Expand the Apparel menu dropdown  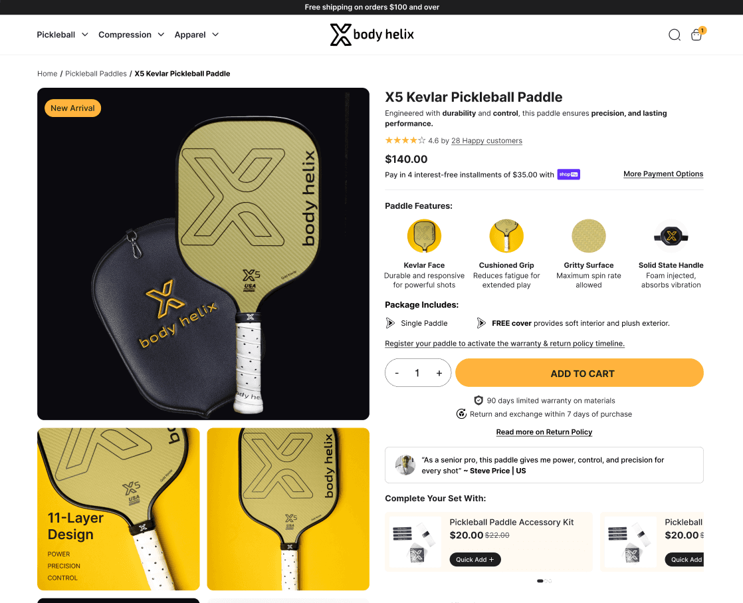click(197, 35)
